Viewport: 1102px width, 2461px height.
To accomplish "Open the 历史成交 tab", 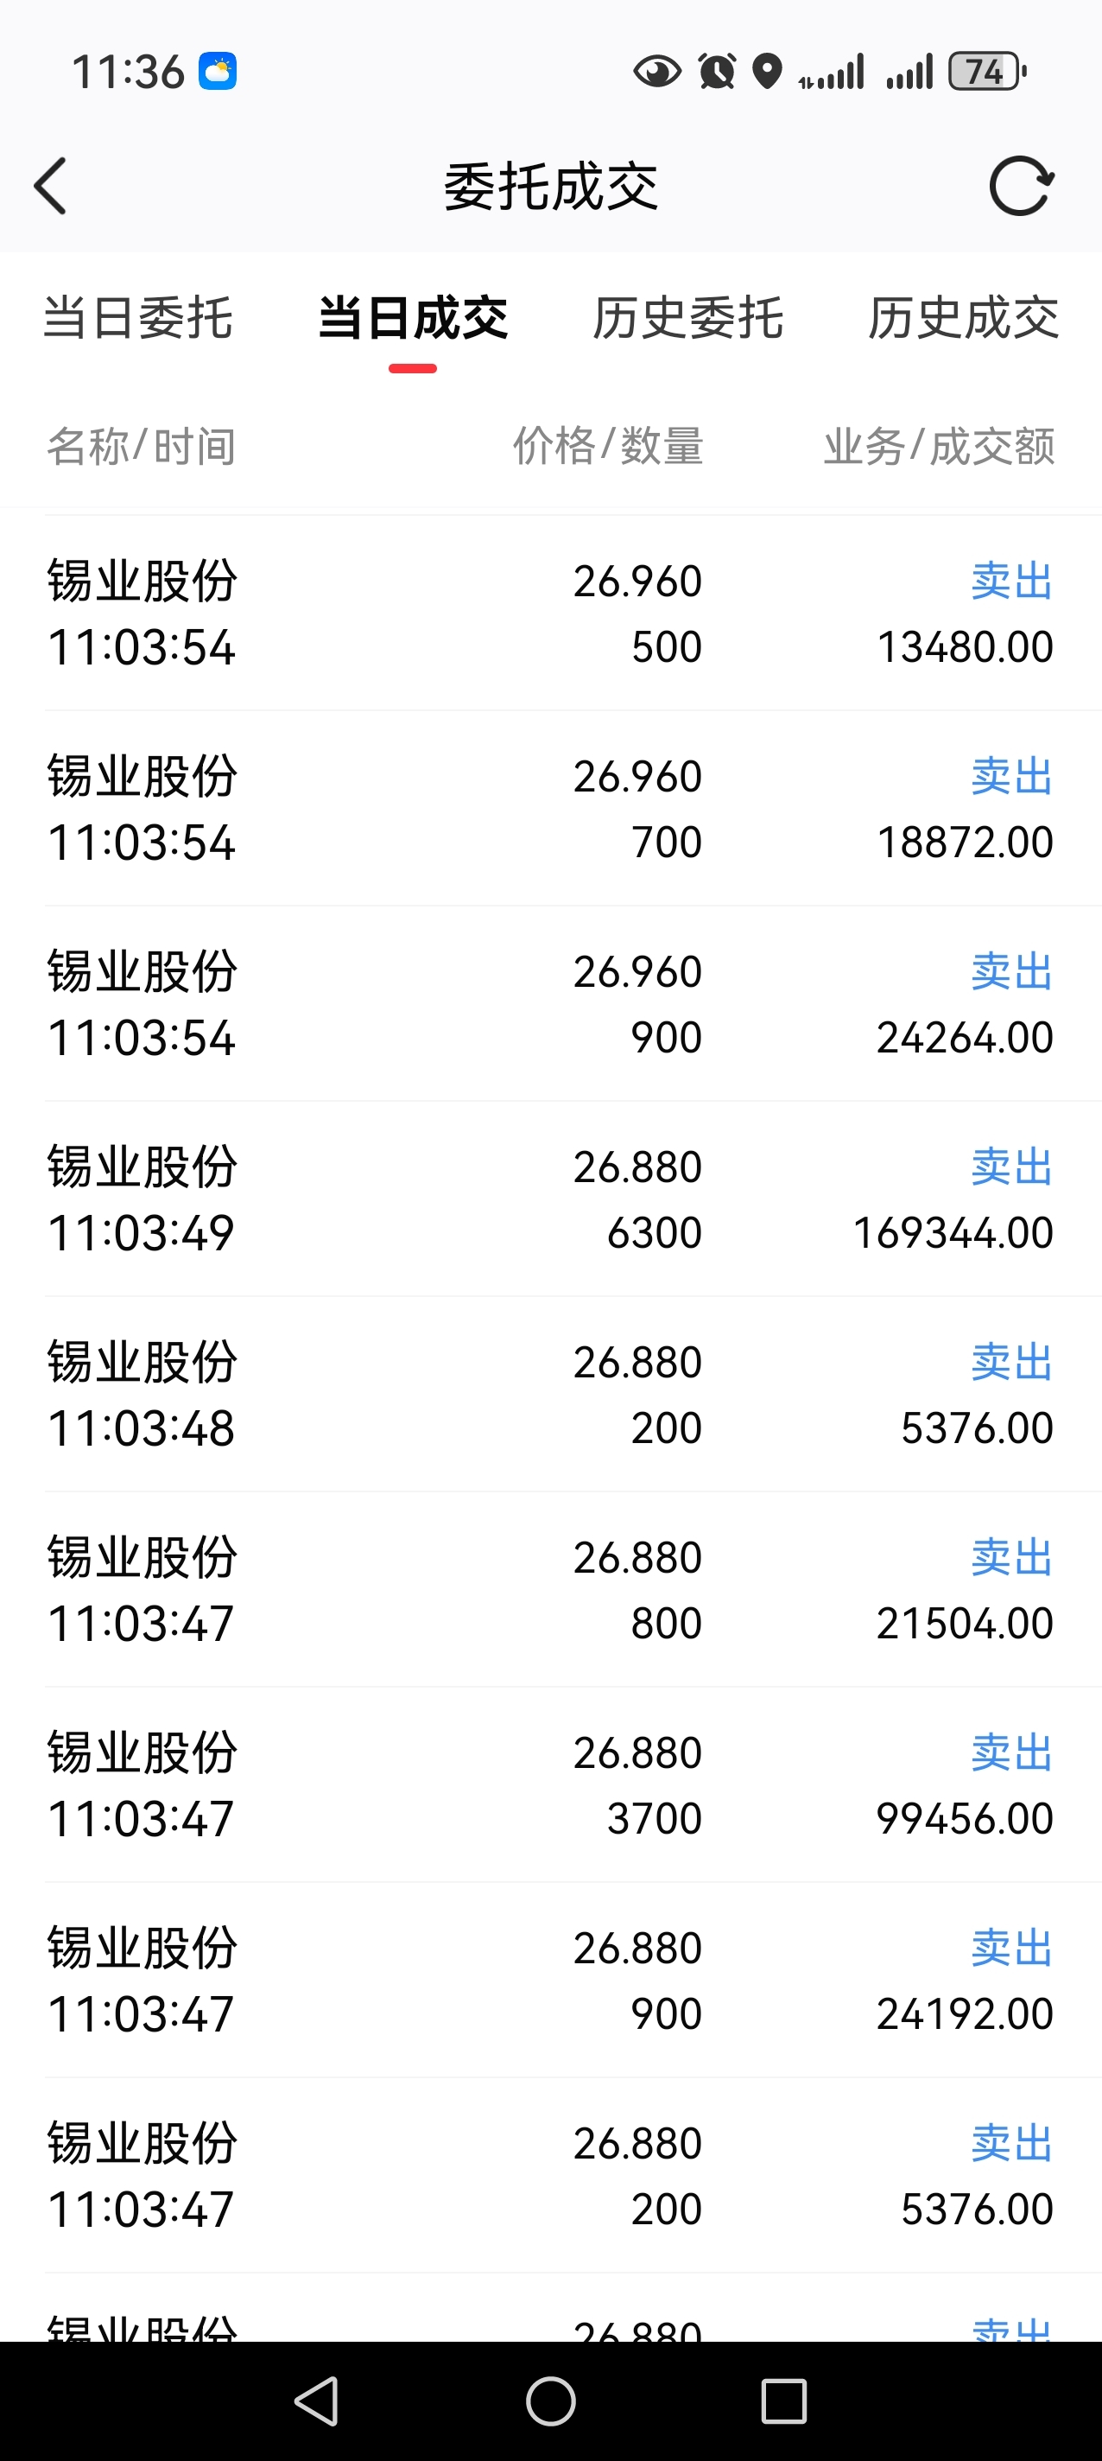I will pyautogui.click(x=963, y=318).
